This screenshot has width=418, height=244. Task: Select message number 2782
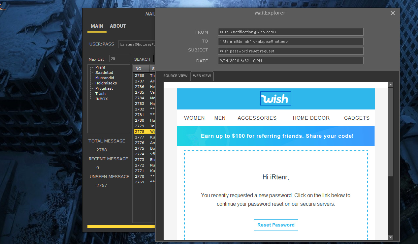point(144,109)
